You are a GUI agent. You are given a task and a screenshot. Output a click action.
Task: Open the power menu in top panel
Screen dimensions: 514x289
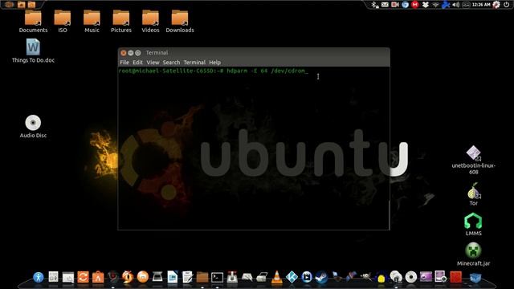[x=507, y=5]
